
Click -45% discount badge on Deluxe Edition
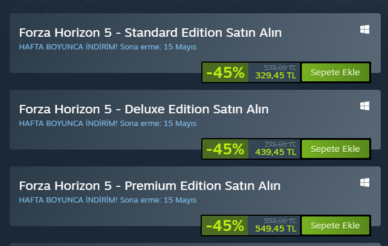click(225, 149)
